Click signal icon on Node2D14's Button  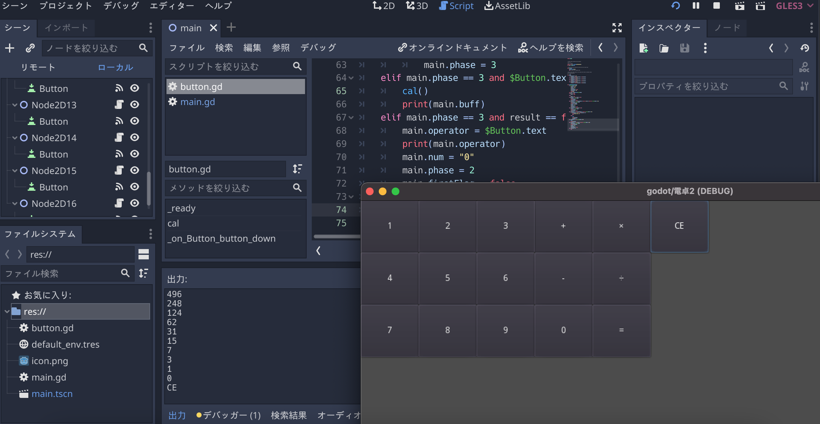pyautogui.click(x=119, y=154)
